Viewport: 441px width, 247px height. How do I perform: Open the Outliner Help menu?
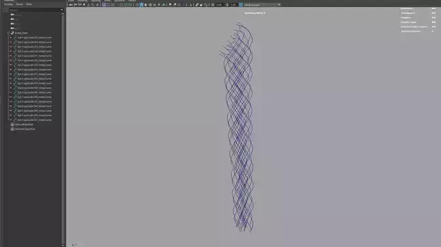click(x=29, y=4)
